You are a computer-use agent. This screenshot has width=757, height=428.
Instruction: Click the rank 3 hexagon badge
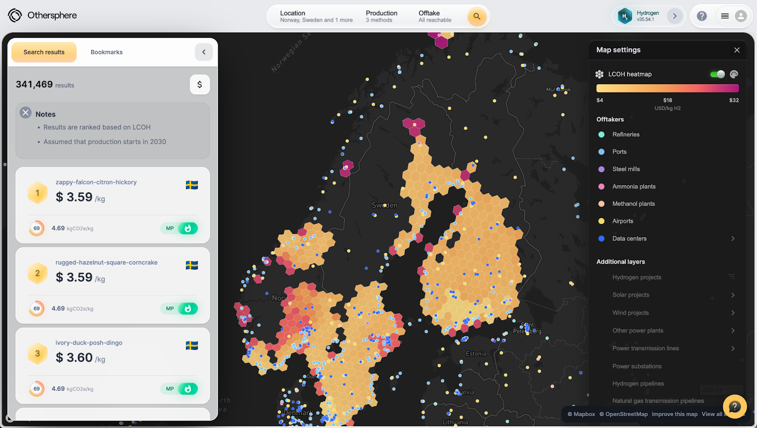pyautogui.click(x=37, y=353)
